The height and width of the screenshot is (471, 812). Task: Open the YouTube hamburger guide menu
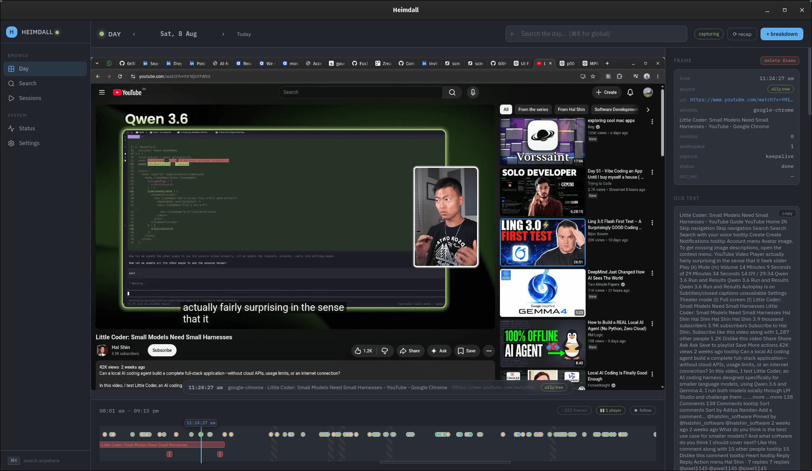pos(102,92)
